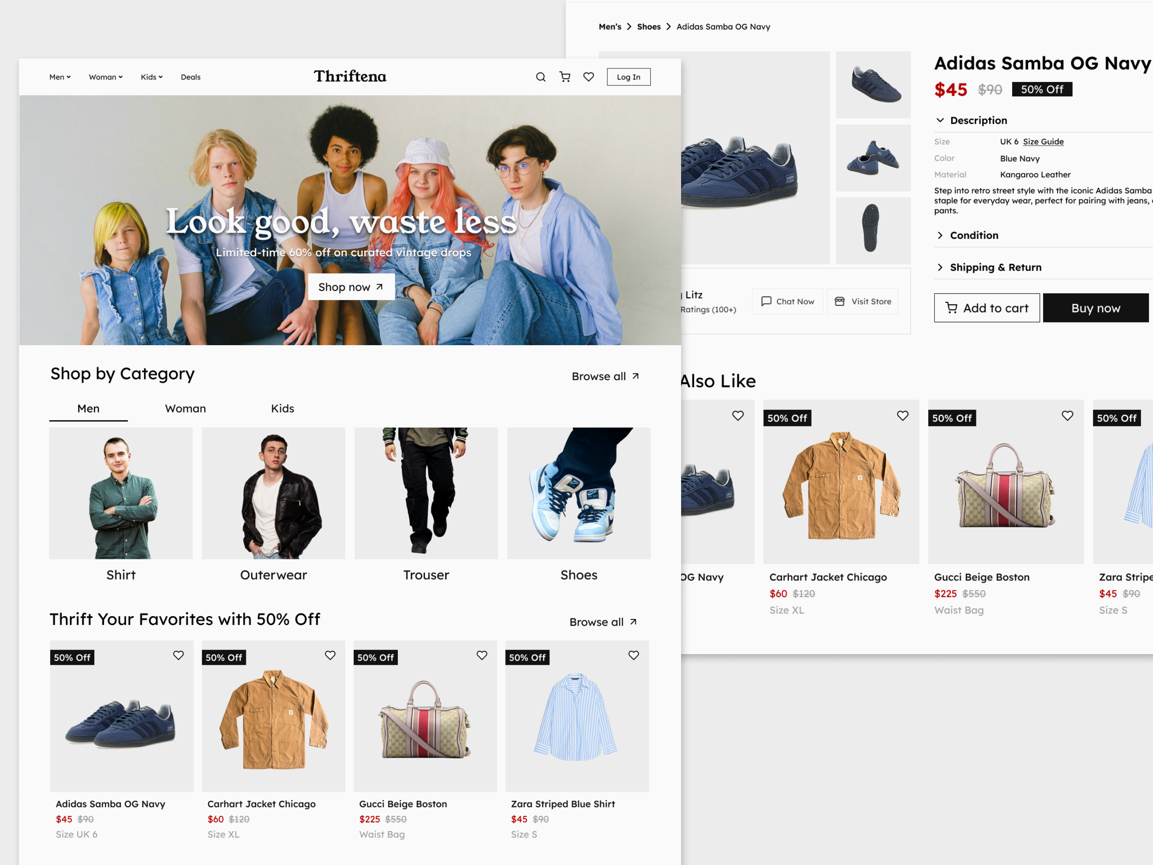
Task: Favorite the Samba shoe in Also Like section
Action: (738, 416)
